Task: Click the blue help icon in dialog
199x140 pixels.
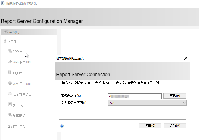Action: [62, 126]
